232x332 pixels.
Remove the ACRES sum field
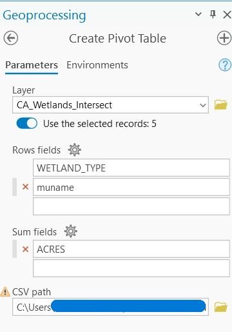coord(26,249)
